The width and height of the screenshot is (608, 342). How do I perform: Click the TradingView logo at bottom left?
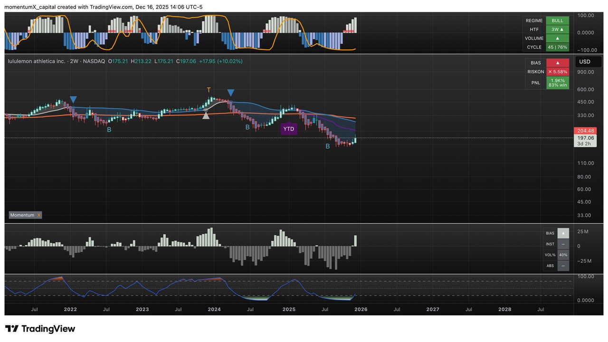point(40,329)
